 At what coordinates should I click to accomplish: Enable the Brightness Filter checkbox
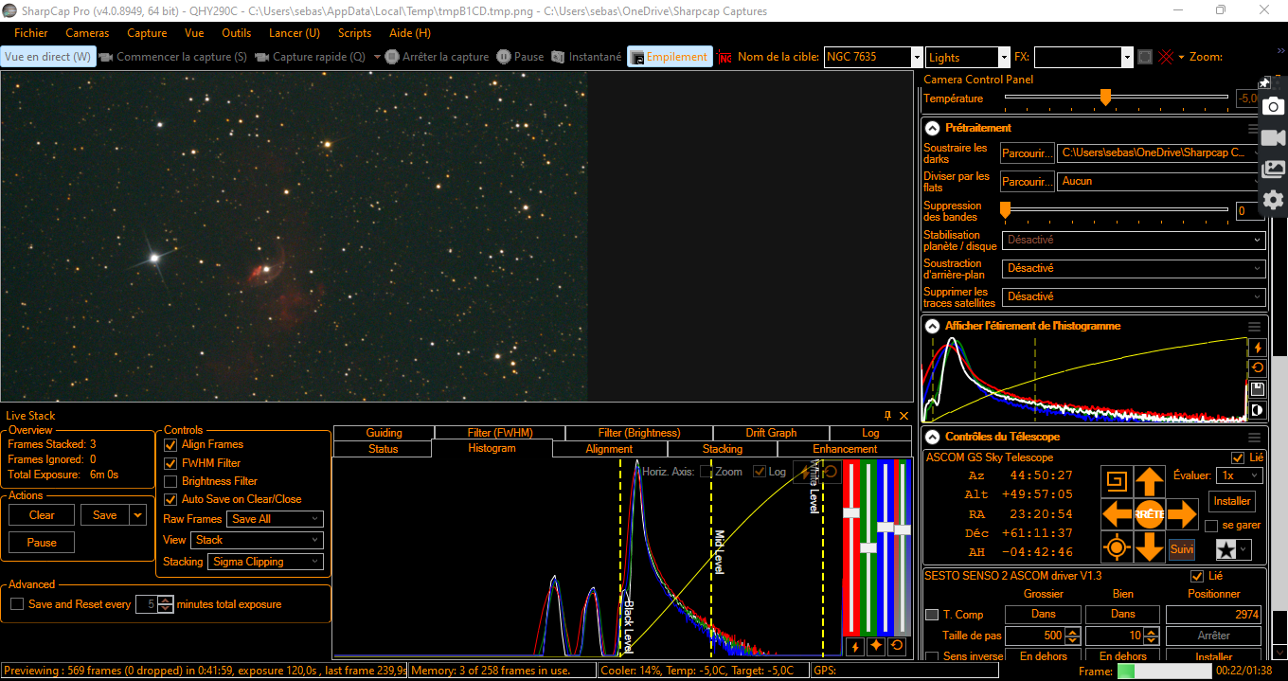point(170,481)
